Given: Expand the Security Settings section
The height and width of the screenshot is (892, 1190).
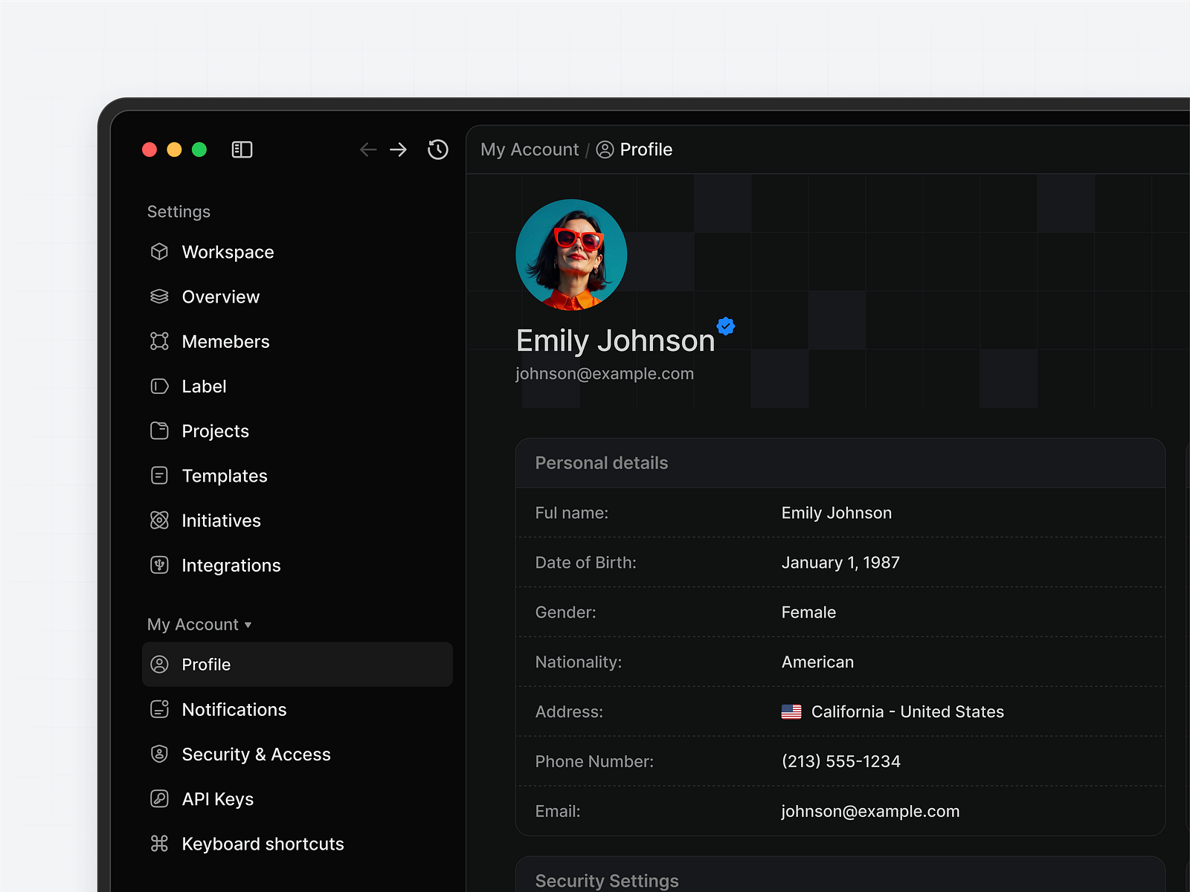Looking at the screenshot, I should pos(607,880).
